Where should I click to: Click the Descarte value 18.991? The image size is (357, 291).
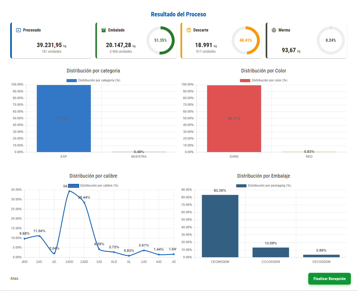pos(204,45)
